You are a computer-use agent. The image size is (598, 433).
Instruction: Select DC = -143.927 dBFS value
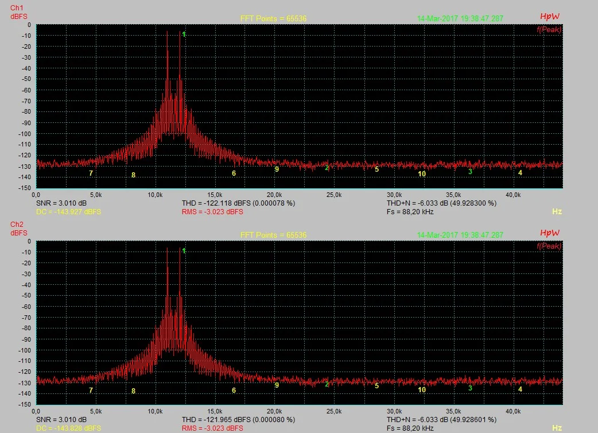(69, 212)
